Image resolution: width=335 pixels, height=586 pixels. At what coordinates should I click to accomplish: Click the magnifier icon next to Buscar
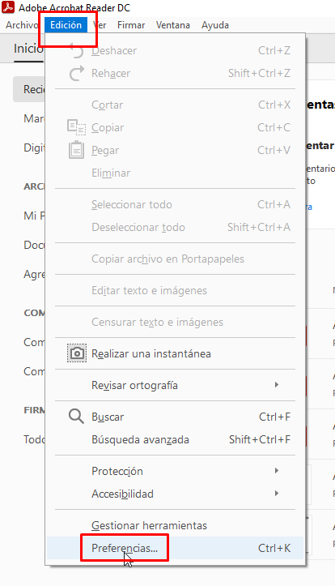[x=76, y=417]
